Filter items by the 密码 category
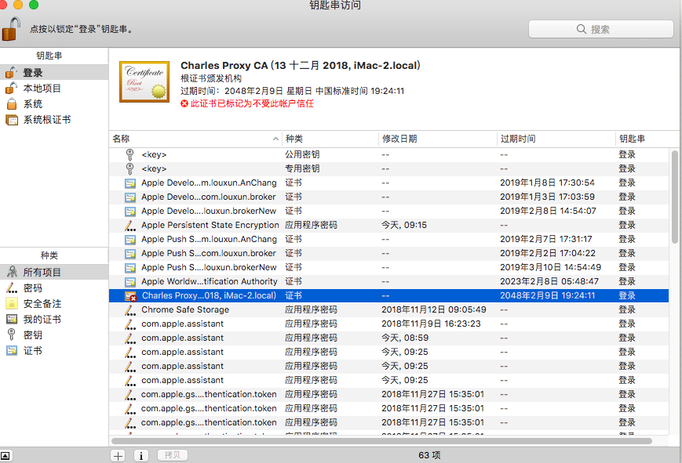682x463 pixels. (35, 288)
